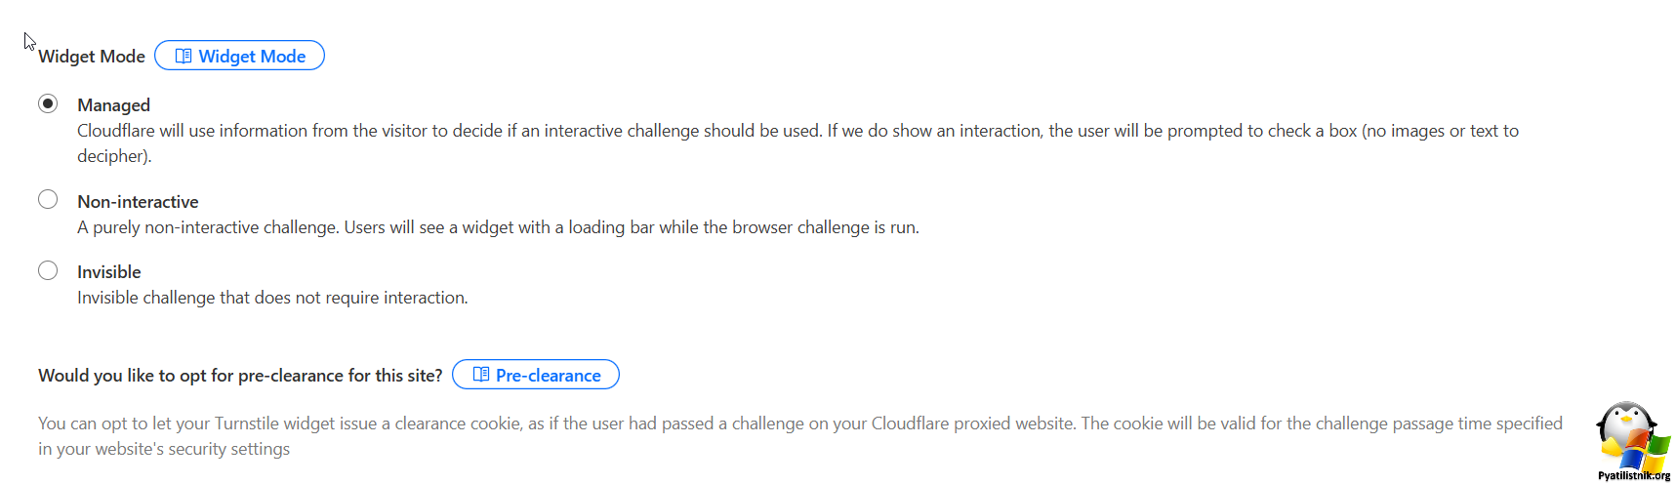Screen dimensions: 1675x484
Task: Click the pre-clearance opt-in question heading
Action: pos(240,376)
